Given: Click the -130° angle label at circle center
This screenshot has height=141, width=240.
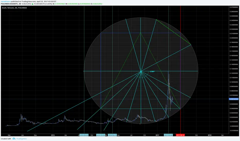Looking at the screenshot, I should (x=152, y=72).
